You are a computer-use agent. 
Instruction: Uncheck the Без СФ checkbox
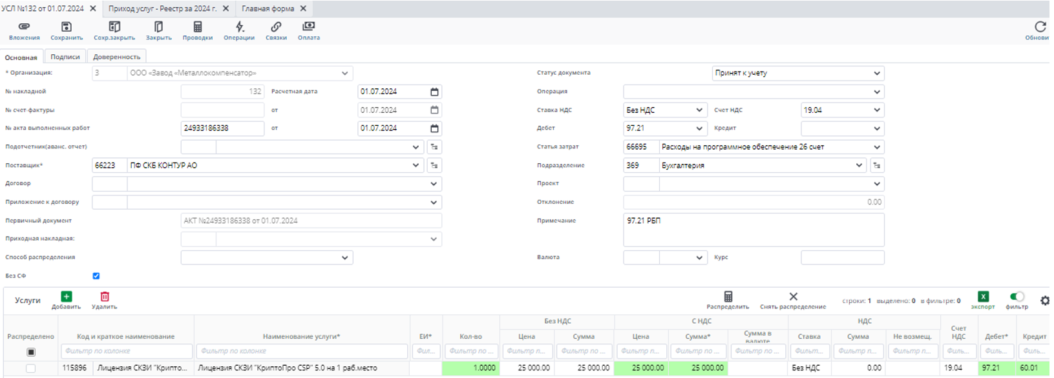coord(96,276)
